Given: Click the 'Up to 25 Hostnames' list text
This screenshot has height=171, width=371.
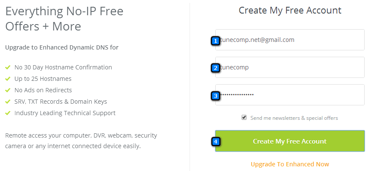Looking at the screenshot, I should (43, 79).
